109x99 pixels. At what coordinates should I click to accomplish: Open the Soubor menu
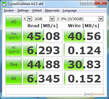(9, 10)
